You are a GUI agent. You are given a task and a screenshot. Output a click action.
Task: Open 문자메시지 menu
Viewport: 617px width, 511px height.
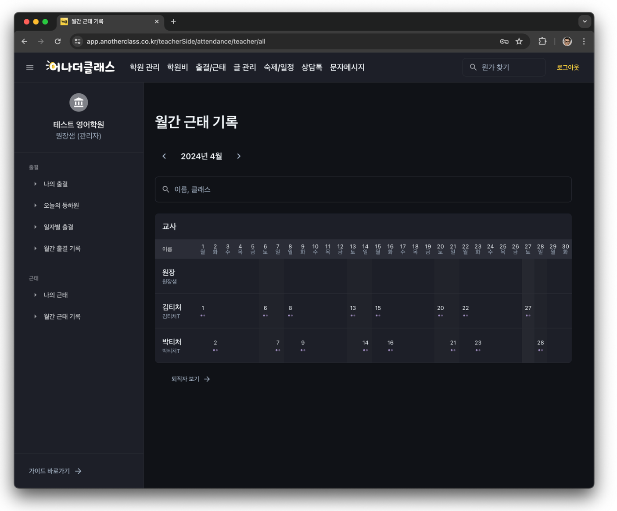tap(347, 67)
